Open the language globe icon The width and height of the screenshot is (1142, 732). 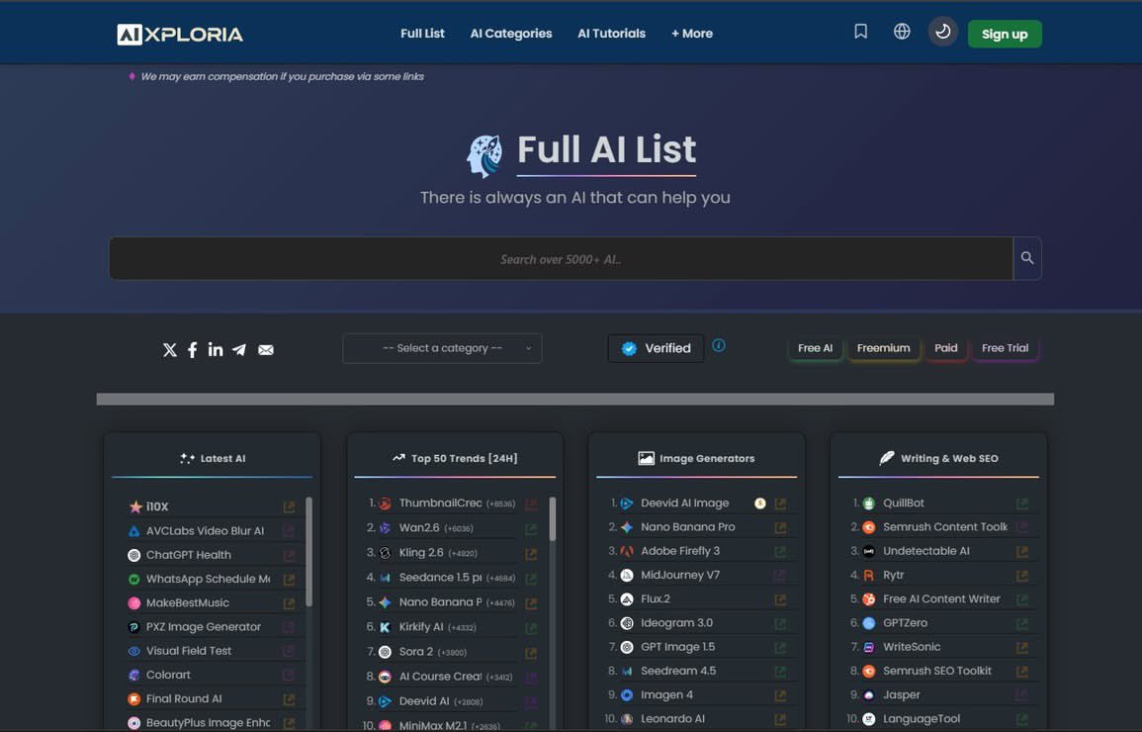[x=902, y=32]
